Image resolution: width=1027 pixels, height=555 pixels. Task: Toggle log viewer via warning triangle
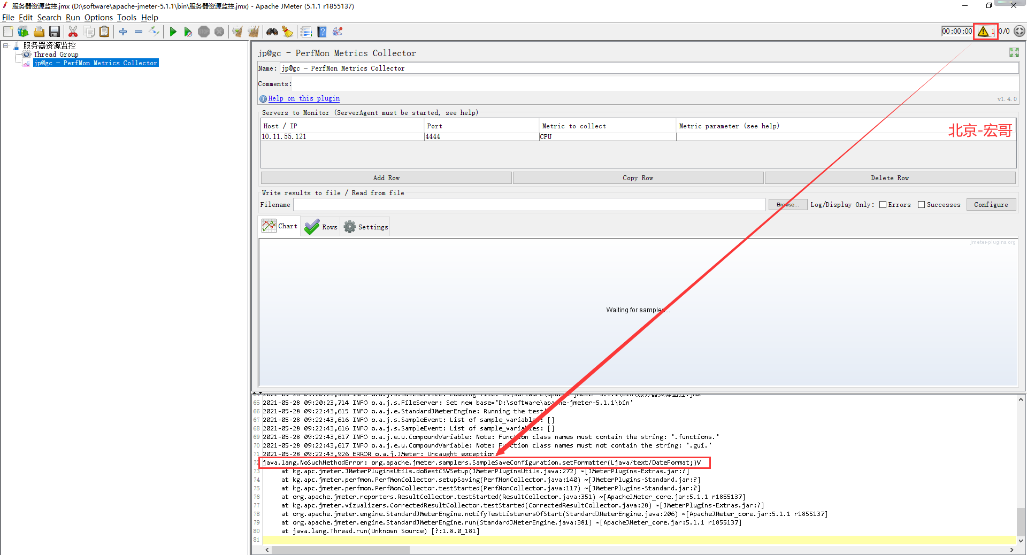984,31
